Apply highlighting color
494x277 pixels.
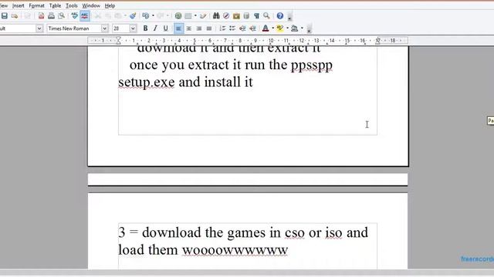tap(279, 28)
